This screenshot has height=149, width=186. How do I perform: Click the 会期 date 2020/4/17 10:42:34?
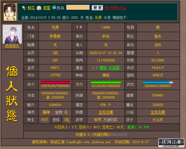106,53
